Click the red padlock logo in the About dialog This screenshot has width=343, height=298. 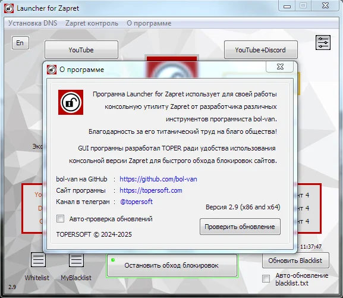click(x=71, y=102)
